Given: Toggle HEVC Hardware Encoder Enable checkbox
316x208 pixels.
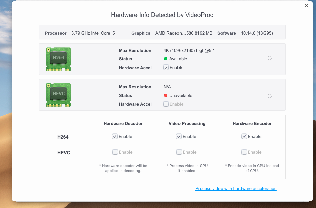Looking at the screenshot, I should coord(244,152).
